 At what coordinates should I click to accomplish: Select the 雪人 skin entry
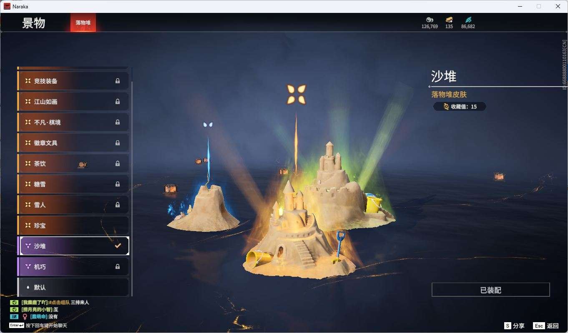click(73, 205)
